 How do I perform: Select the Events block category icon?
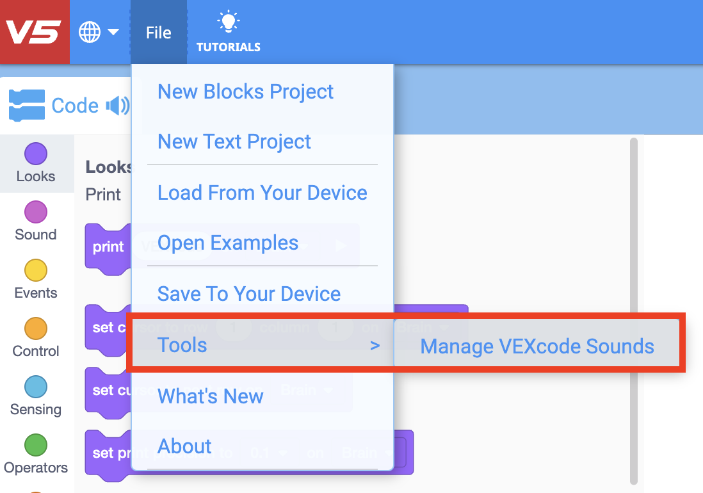36,269
